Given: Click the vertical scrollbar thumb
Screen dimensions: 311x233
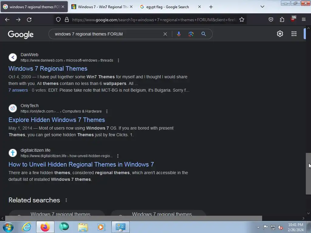Looking at the screenshot, I should click(x=308, y=174).
